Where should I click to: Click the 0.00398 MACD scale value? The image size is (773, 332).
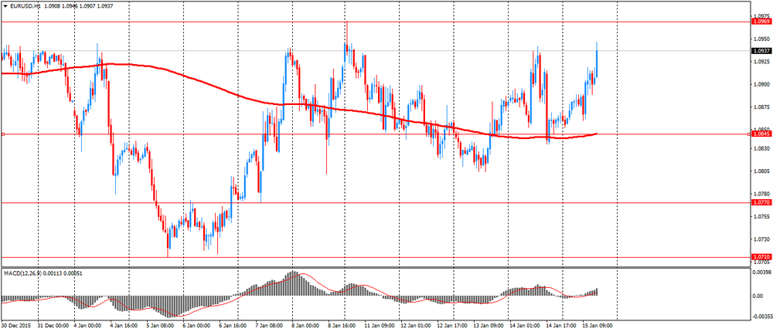pyautogui.click(x=761, y=272)
